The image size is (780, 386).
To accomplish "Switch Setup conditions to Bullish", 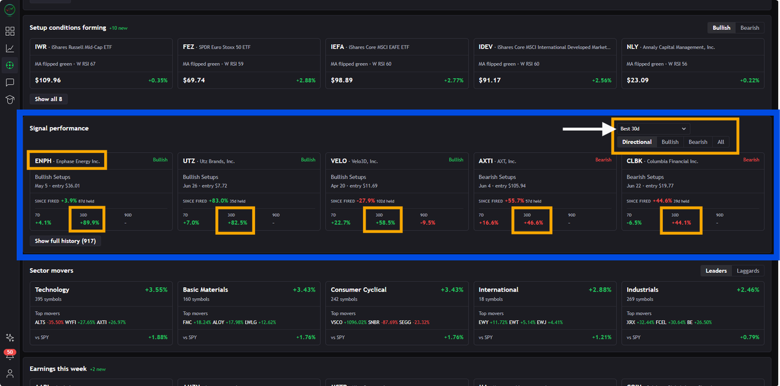I will click(x=721, y=28).
